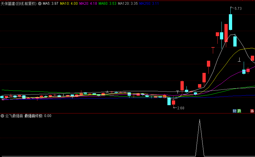This screenshot has height=157, width=255.
Task: Click the 云飞最强音 indicator name
Action: 14,116
